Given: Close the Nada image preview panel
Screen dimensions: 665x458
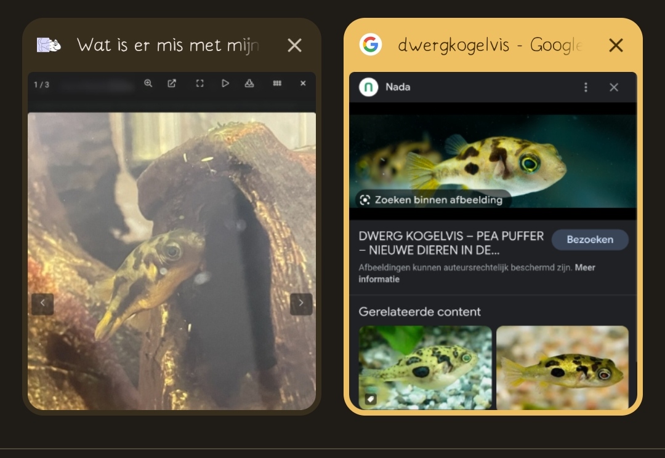Looking at the screenshot, I should coord(614,87).
